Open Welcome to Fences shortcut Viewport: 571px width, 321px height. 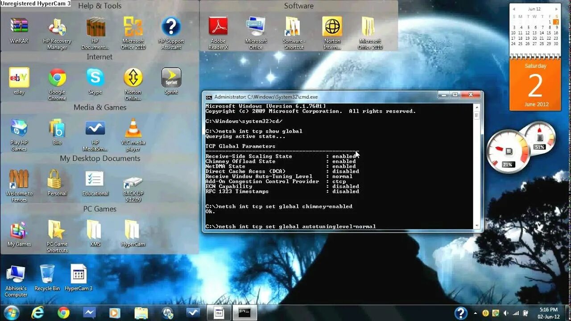click(x=19, y=186)
